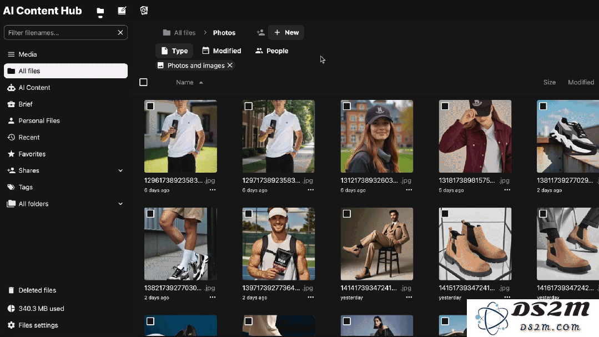This screenshot has width=599, height=337.
Task: Tick checkbox on 12971738923583 photo
Action: (x=248, y=106)
